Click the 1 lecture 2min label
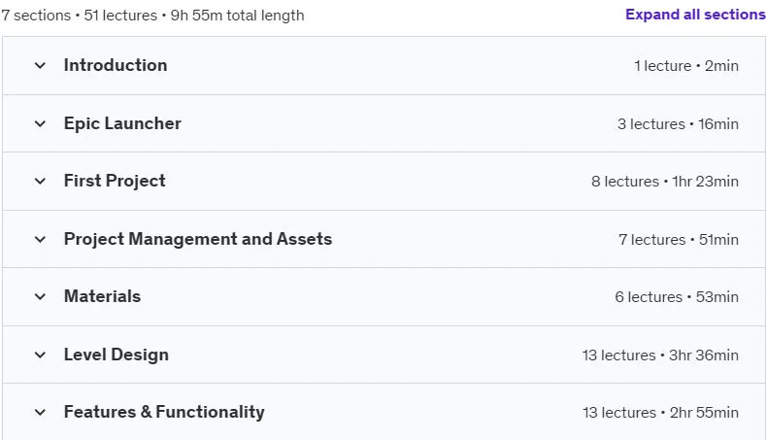The image size is (766, 440). click(685, 65)
